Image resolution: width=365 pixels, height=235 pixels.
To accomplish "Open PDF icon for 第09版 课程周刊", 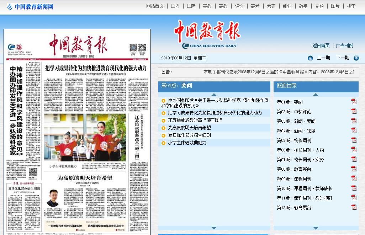I will coord(354,178).
